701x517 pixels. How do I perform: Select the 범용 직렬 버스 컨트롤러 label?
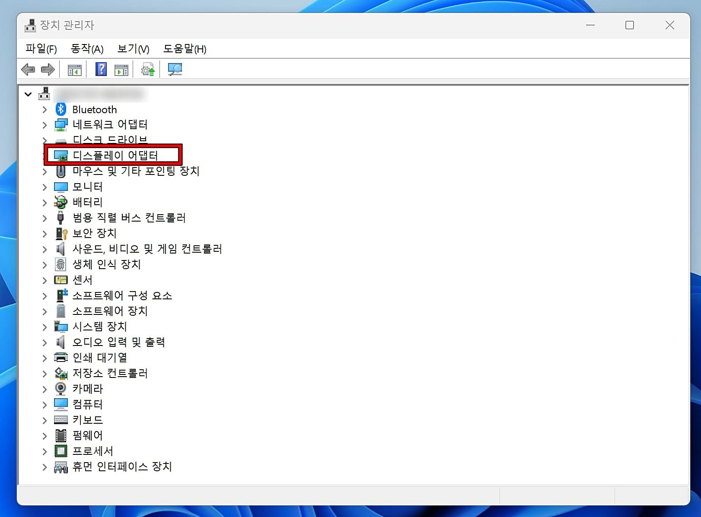pyautogui.click(x=129, y=218)
